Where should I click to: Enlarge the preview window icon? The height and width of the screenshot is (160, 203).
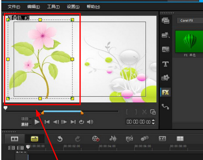coord(153,112)
